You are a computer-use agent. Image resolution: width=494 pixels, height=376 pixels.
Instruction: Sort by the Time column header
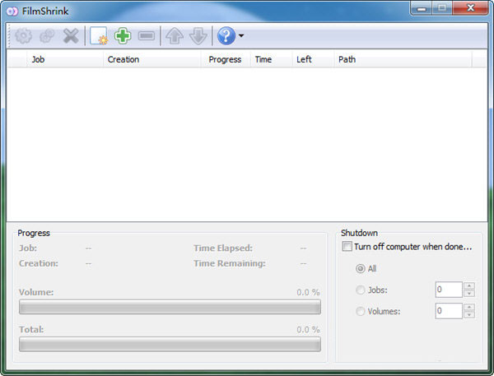coord(271,59)
